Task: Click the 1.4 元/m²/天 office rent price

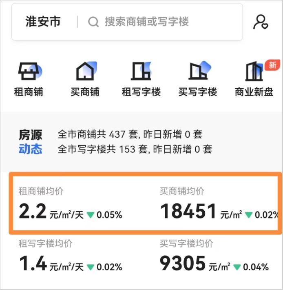Action: click(51, 263)
